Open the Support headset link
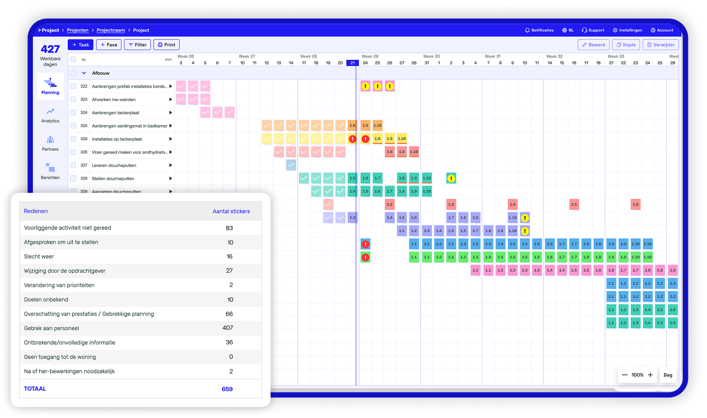The height and width of the screenshot is (418, 707). click(x=593, y=30)
